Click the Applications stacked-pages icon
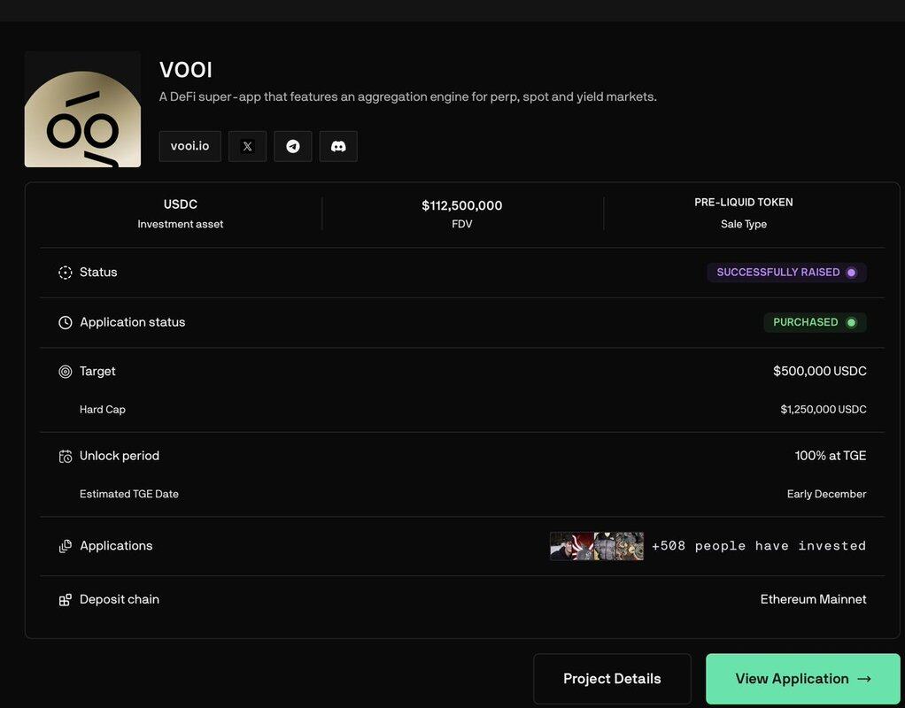Screen dimensions: 905x708 click(66, 547)
